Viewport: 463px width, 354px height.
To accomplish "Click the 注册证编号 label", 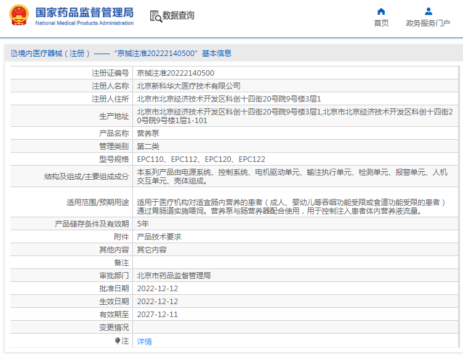I will click(x=110, y=73).
